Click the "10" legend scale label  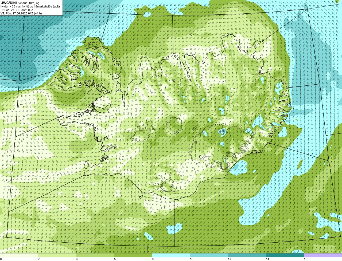(x=192, y=259)
